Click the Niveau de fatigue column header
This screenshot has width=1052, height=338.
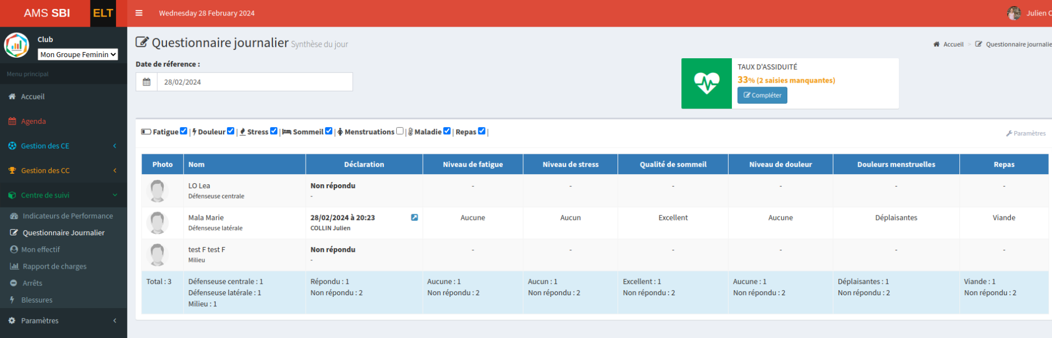click(x=473, y=164)
